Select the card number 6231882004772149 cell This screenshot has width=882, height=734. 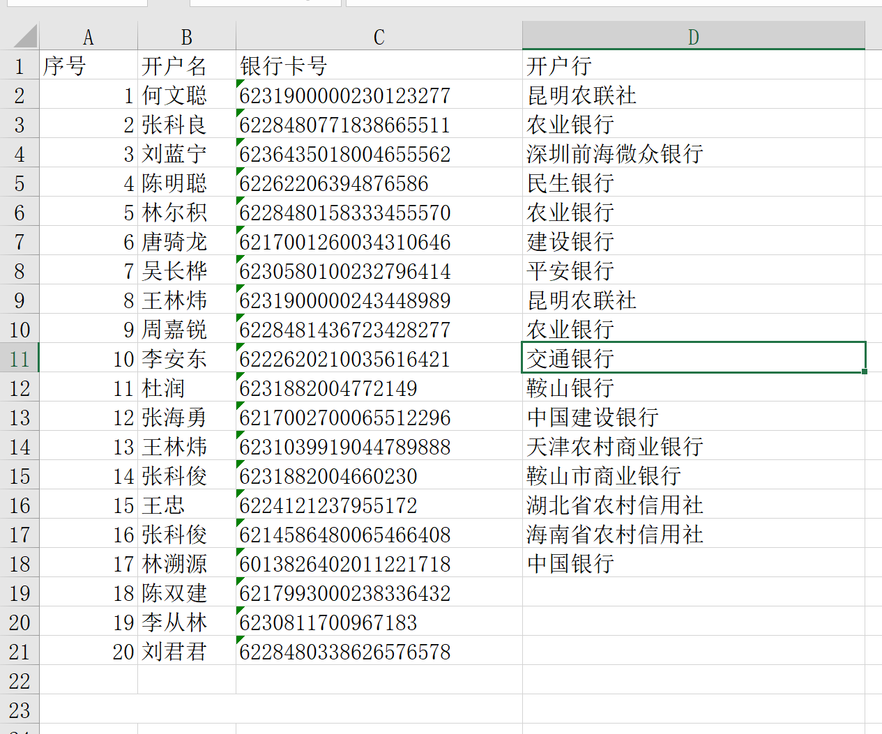click(x=379, y=388)
